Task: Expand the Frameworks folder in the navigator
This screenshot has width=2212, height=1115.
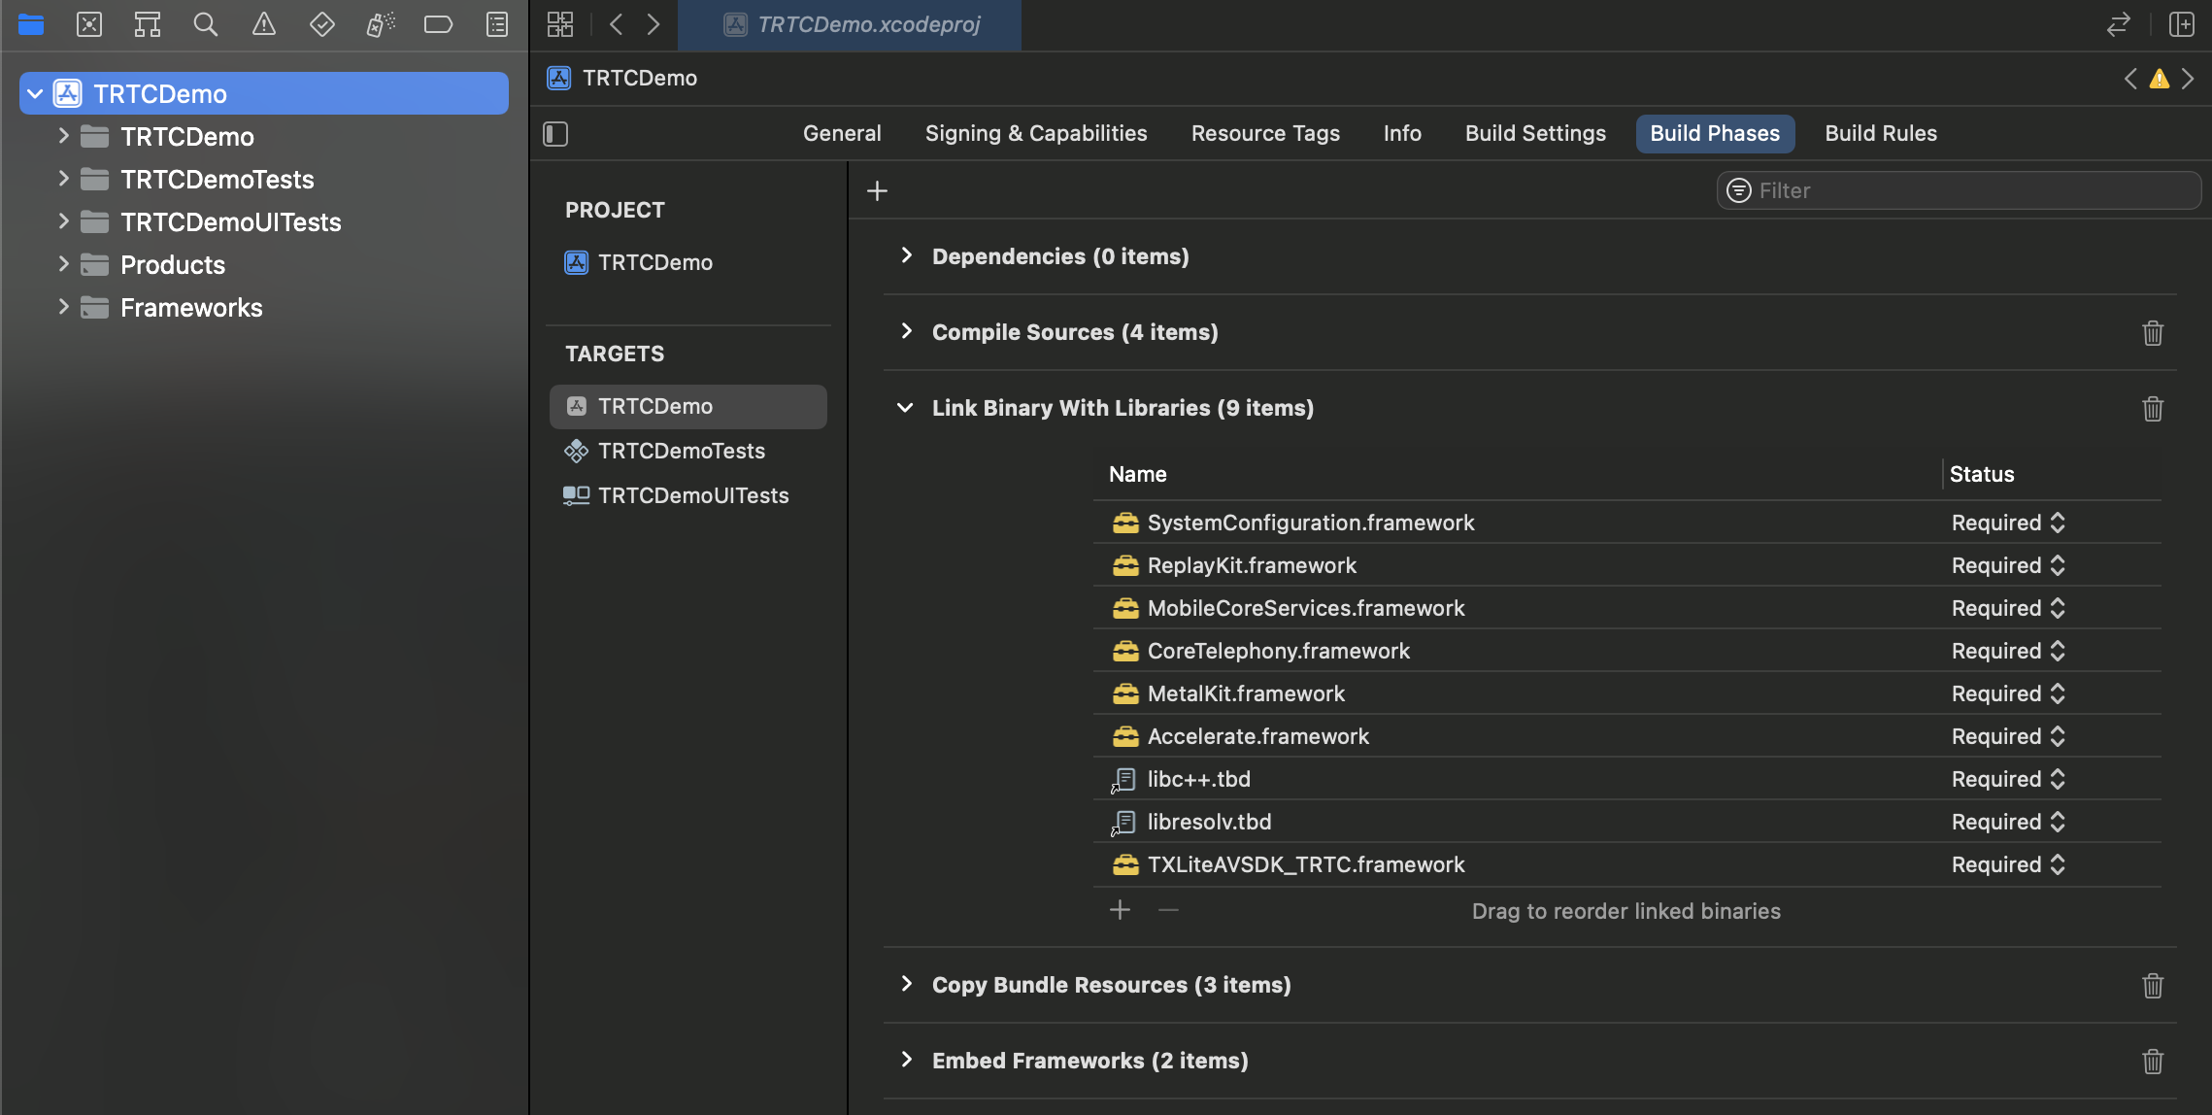Action: pos(63,308)
